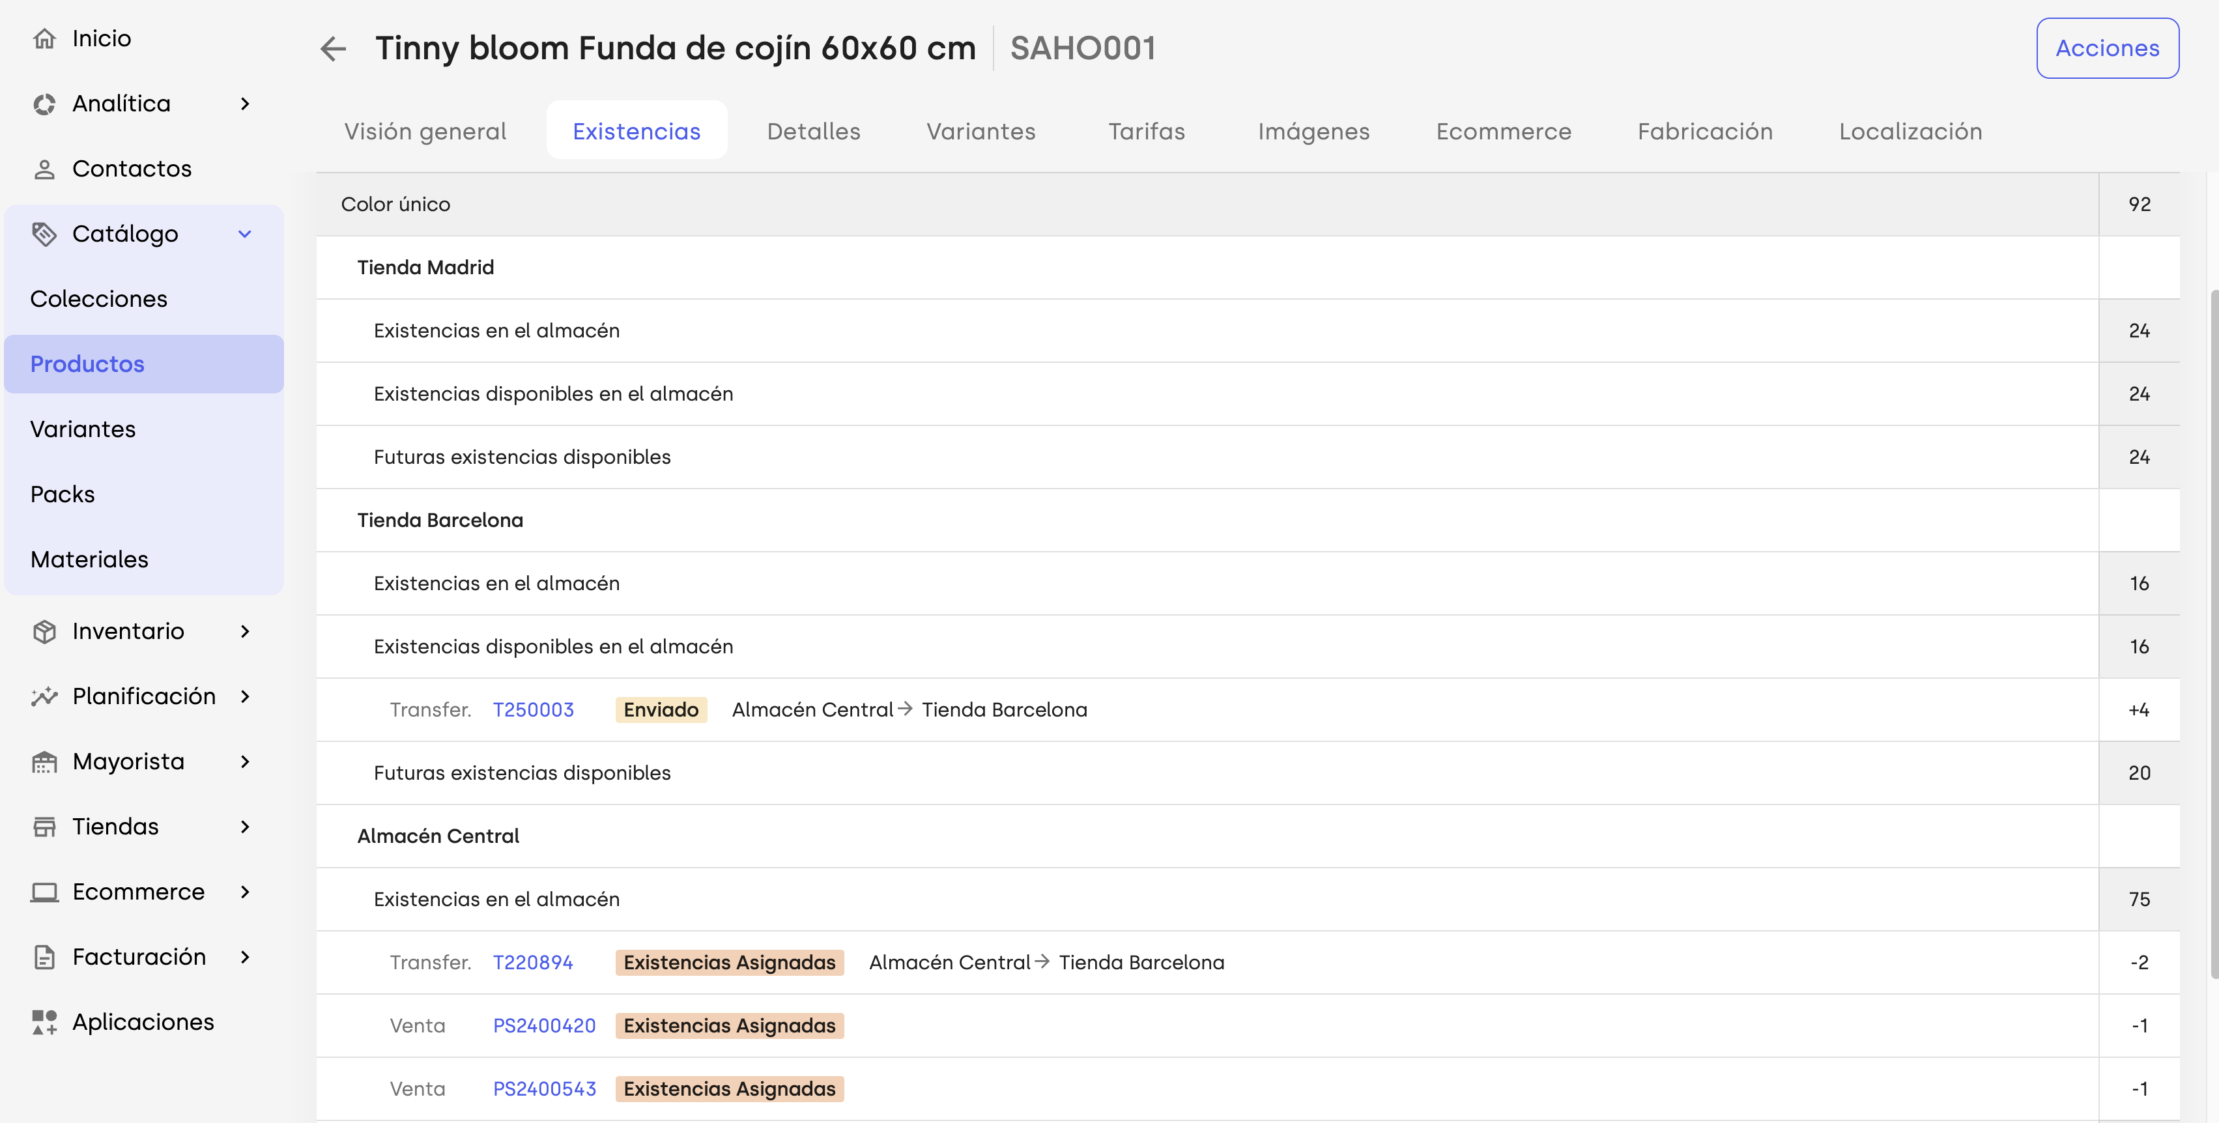
Task: Click the Planificación trend icon
Action: [44, 697]
